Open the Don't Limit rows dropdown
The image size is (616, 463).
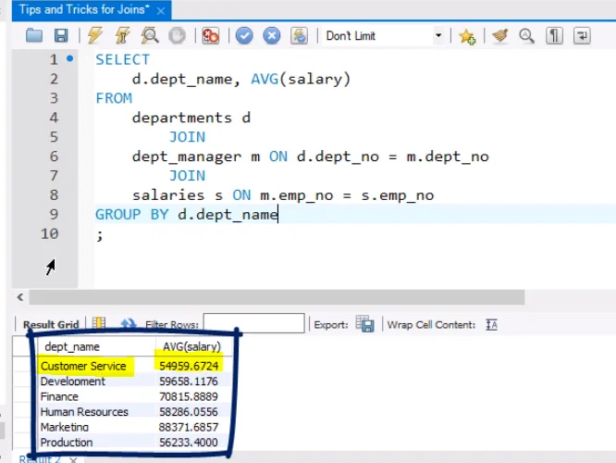[x=438, y=36]
